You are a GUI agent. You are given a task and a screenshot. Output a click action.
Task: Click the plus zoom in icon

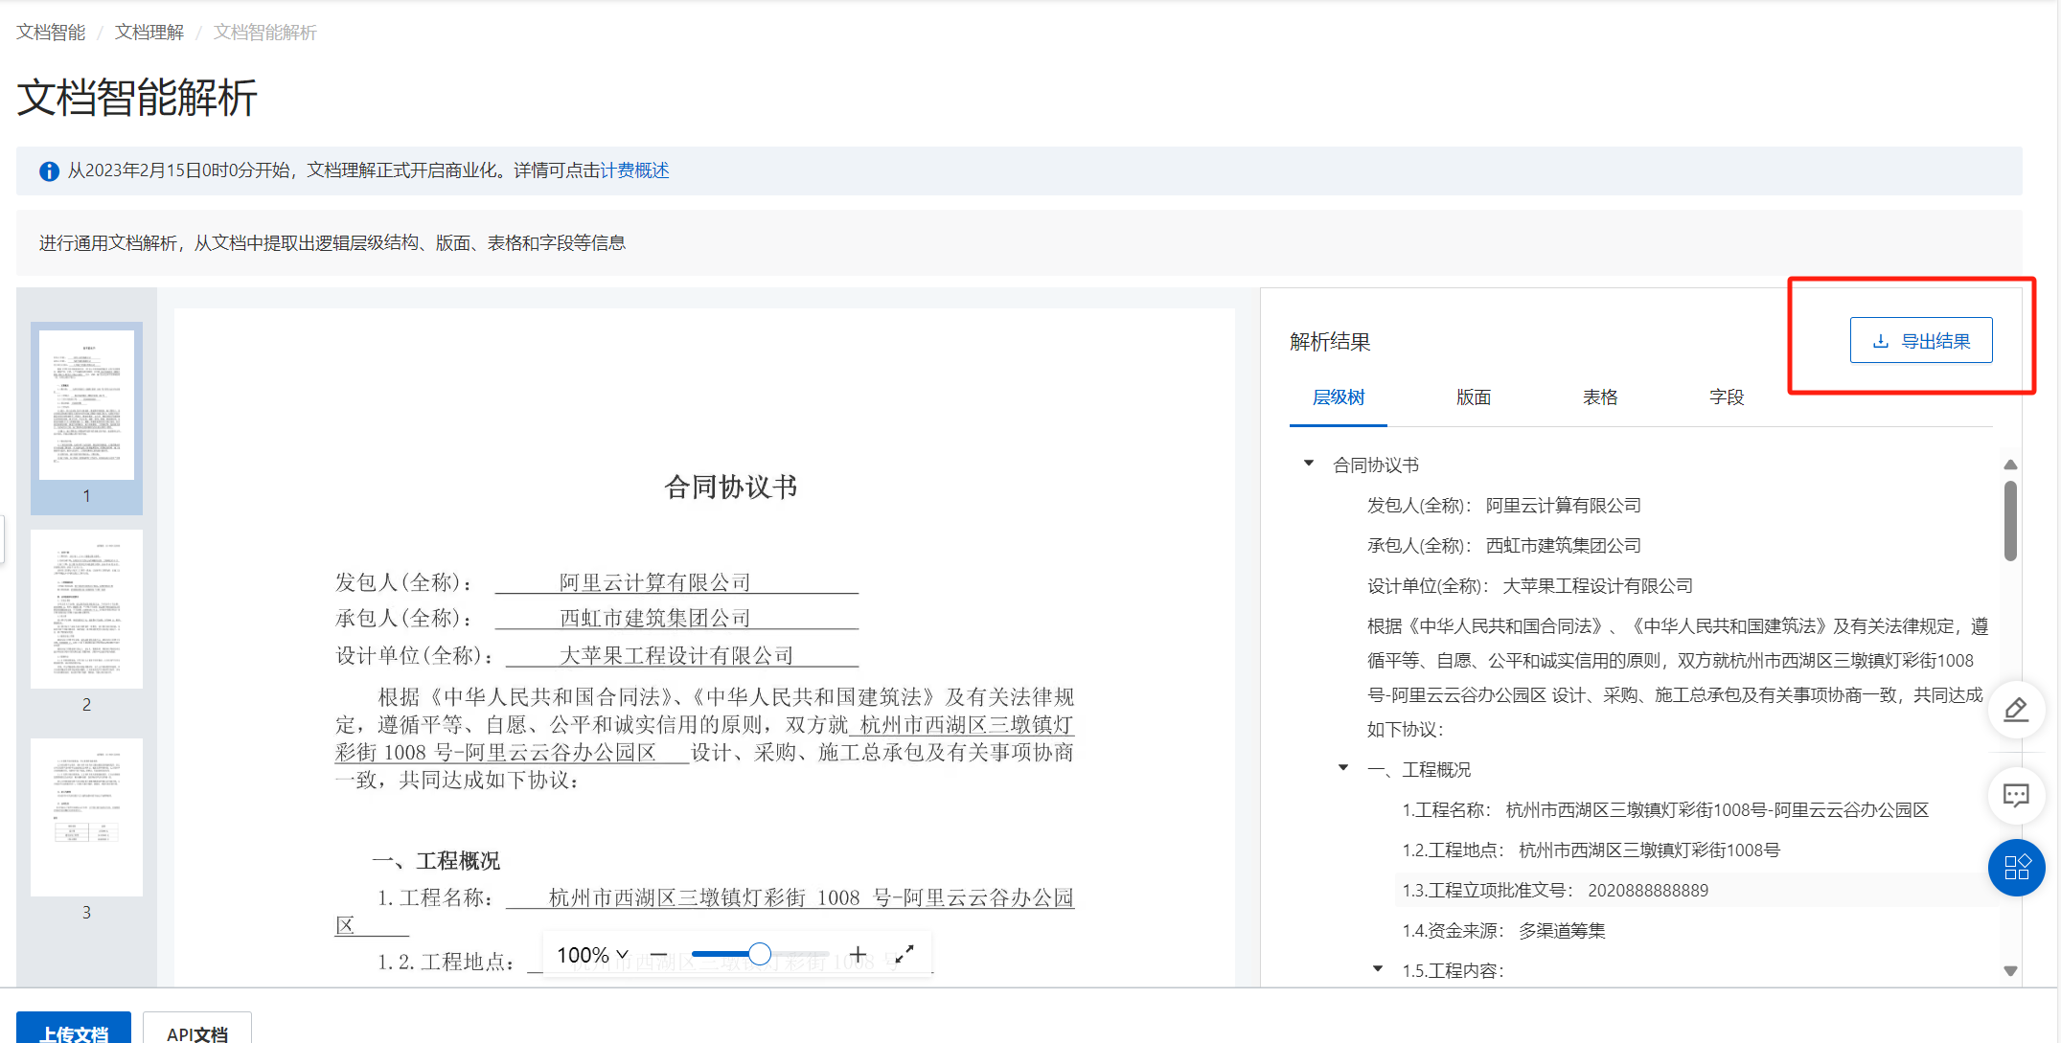[x=859, y=955]
